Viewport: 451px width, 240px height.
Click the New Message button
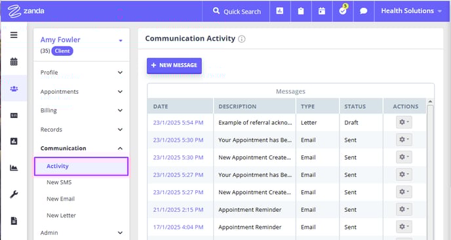(x=174, y=66)
